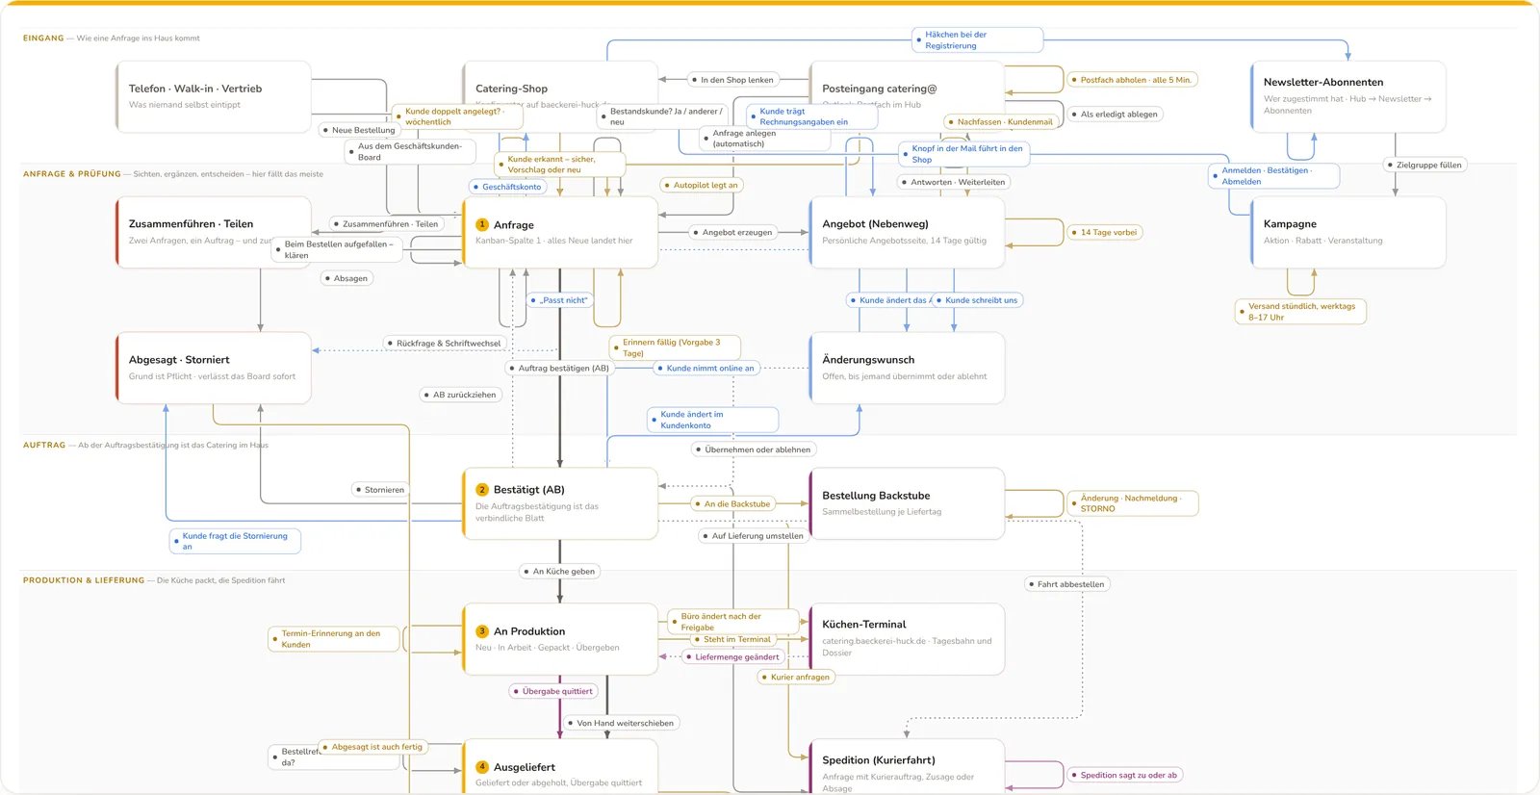Click the Ausgeliefert node card
The image size is (1540, 795).
[x=560, y=767]
